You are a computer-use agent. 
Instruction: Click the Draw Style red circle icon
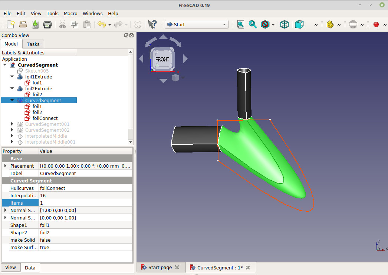(x=265, y=24)
